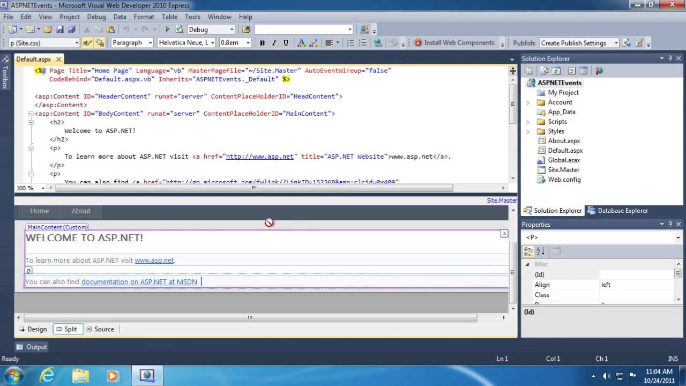Click the documentation on ASP.NET at MSDN link
This screenshot has width=686, height=386.
[140, 281]
